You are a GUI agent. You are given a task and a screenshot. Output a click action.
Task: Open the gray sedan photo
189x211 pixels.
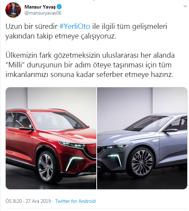pos(142,138)
